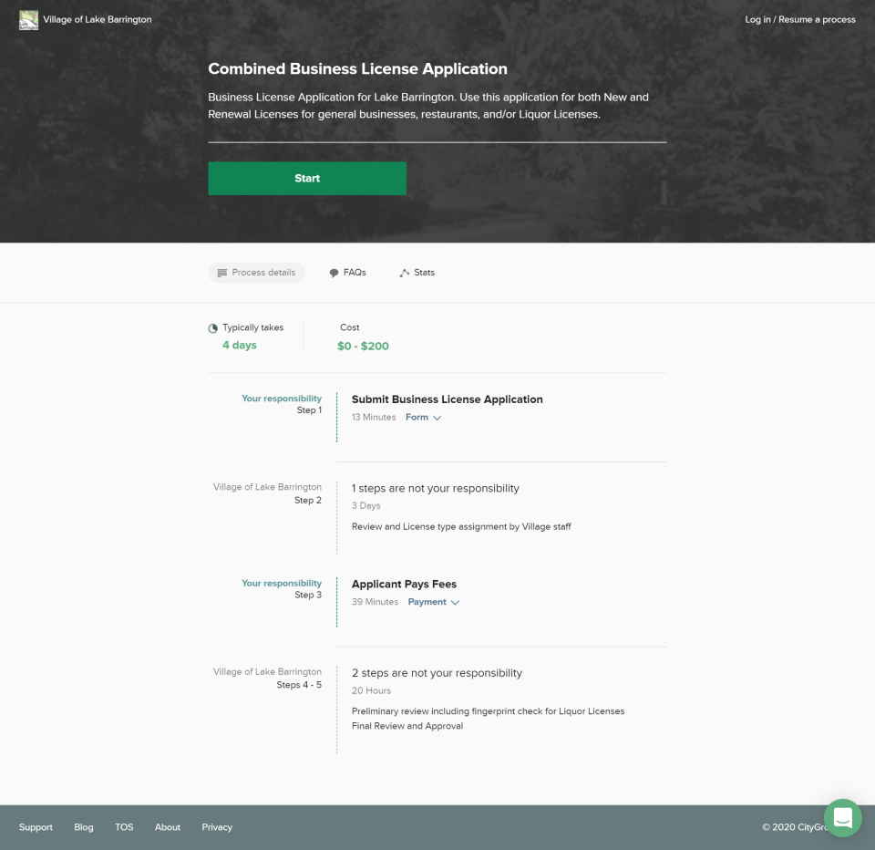This screenshot has height=850, width=875.
Task: Click the 13 Minutes duration label
Action: (x=374, y=417)
